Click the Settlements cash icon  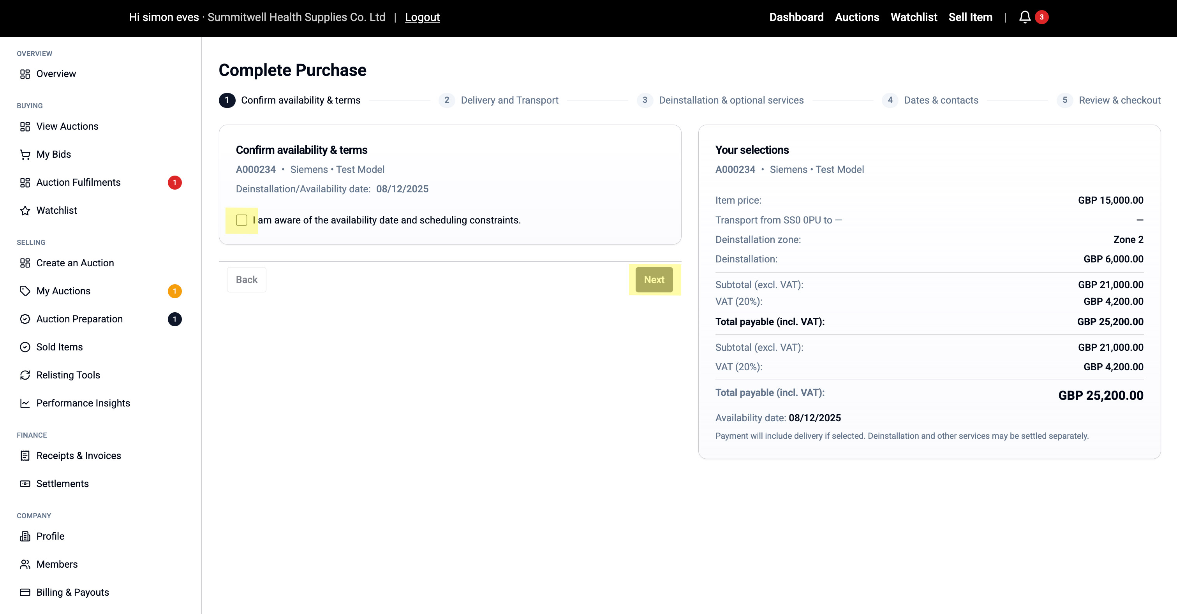[x=25, y=484]
